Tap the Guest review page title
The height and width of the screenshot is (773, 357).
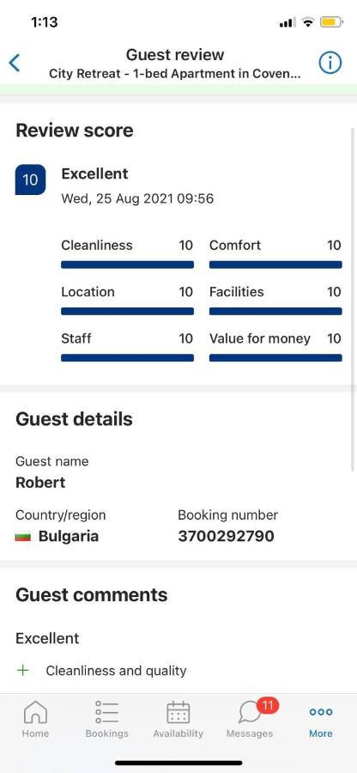point(175,54)
